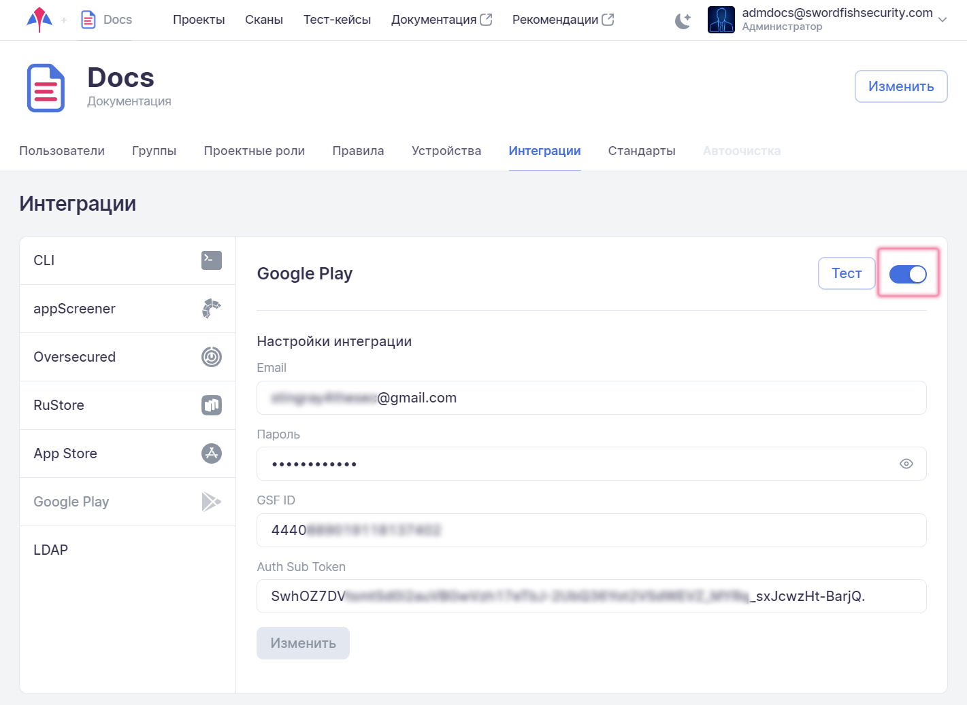Screen dimensions: 967x705
Task: Show password with eye icon
Action: tap(906, 464)
